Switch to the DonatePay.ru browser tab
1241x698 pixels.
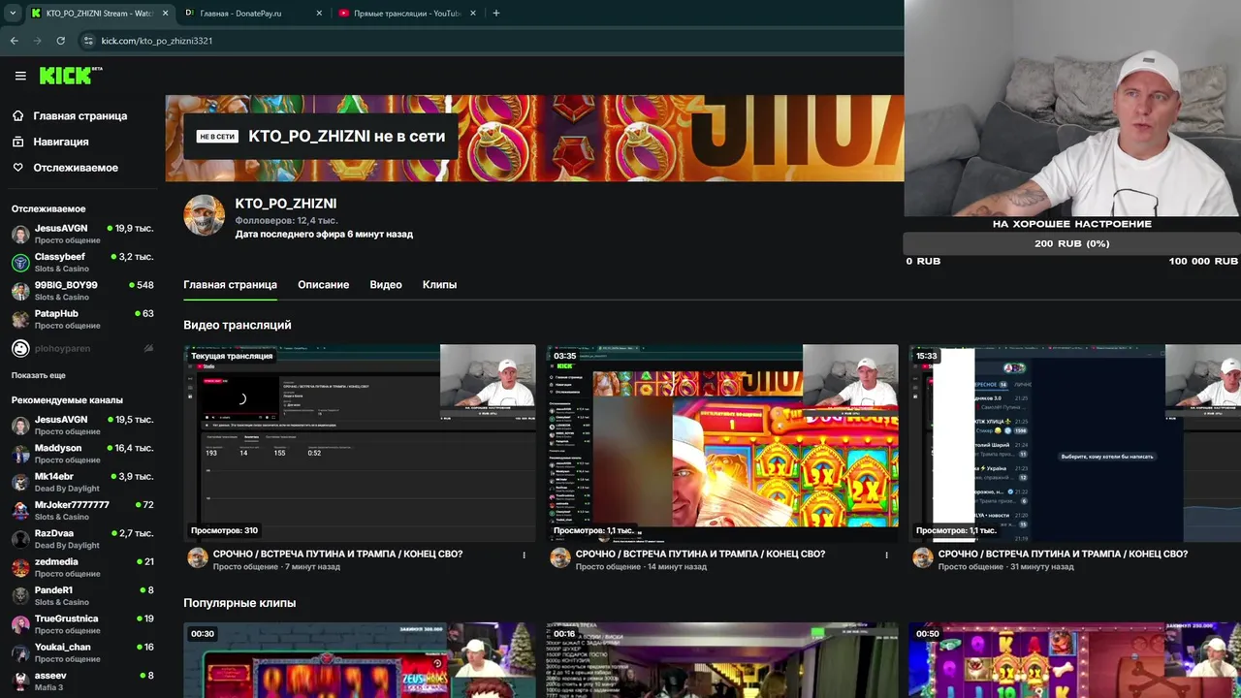252,14
